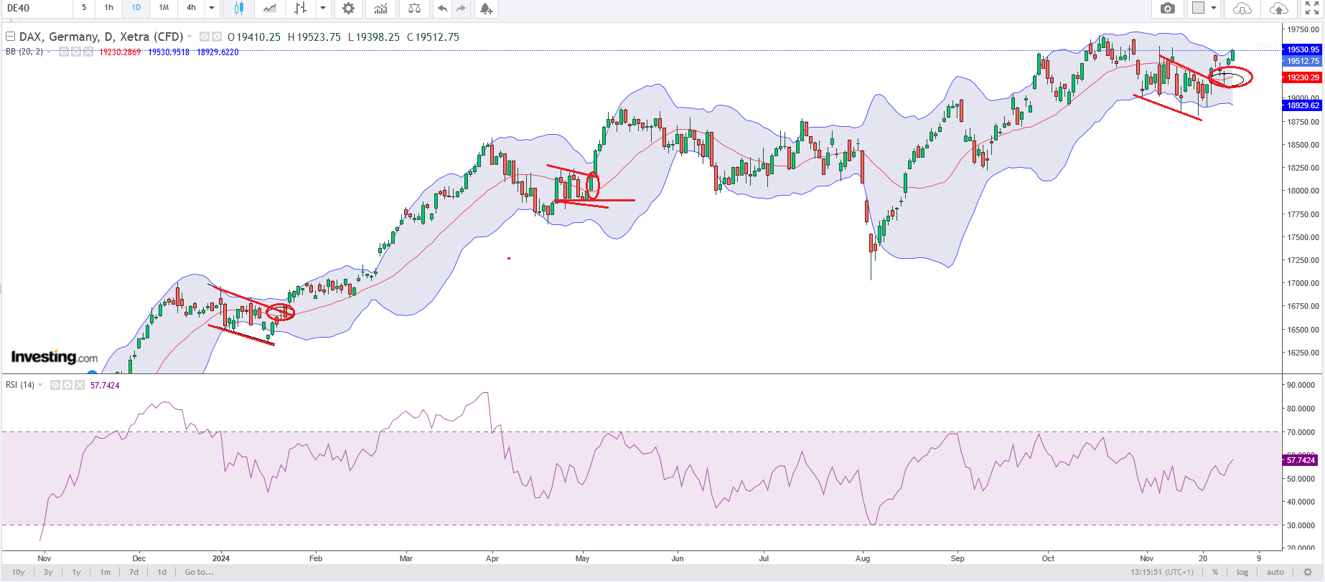
Task: Click the compare symbols scales icon
Action: (414, 9)
